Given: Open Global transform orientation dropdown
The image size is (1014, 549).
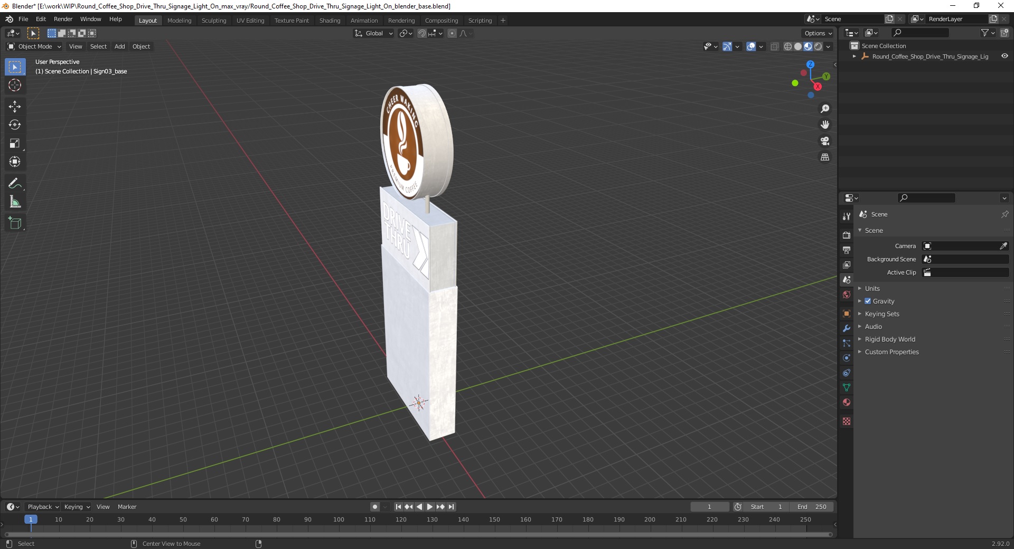Looking at the screenshot, I should click(373, 33).
